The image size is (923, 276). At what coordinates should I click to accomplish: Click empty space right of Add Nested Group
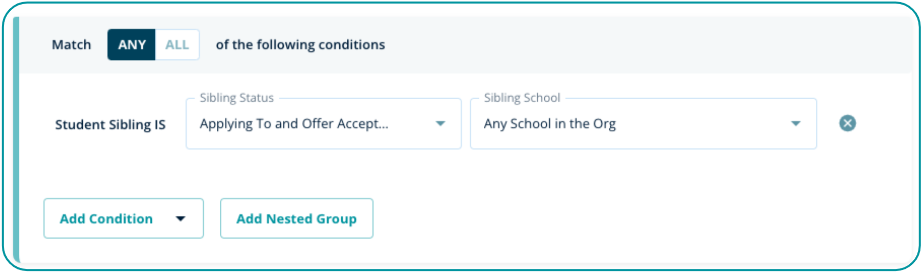click(x=609, y=219)
